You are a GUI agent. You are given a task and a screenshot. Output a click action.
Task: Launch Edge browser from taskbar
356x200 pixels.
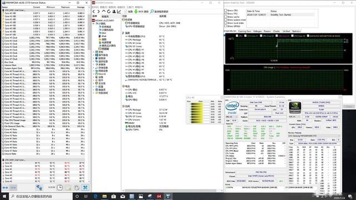tap(95, 196)
